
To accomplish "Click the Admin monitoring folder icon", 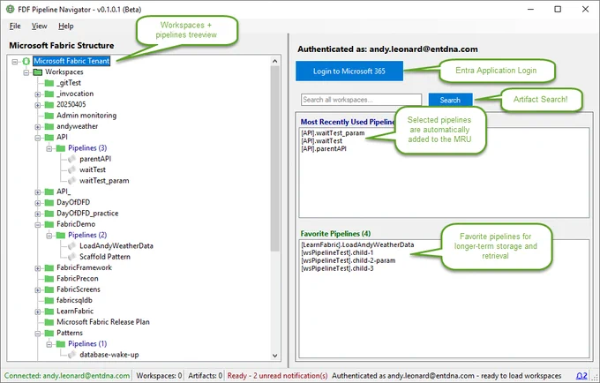I will (x=49, y=116).
